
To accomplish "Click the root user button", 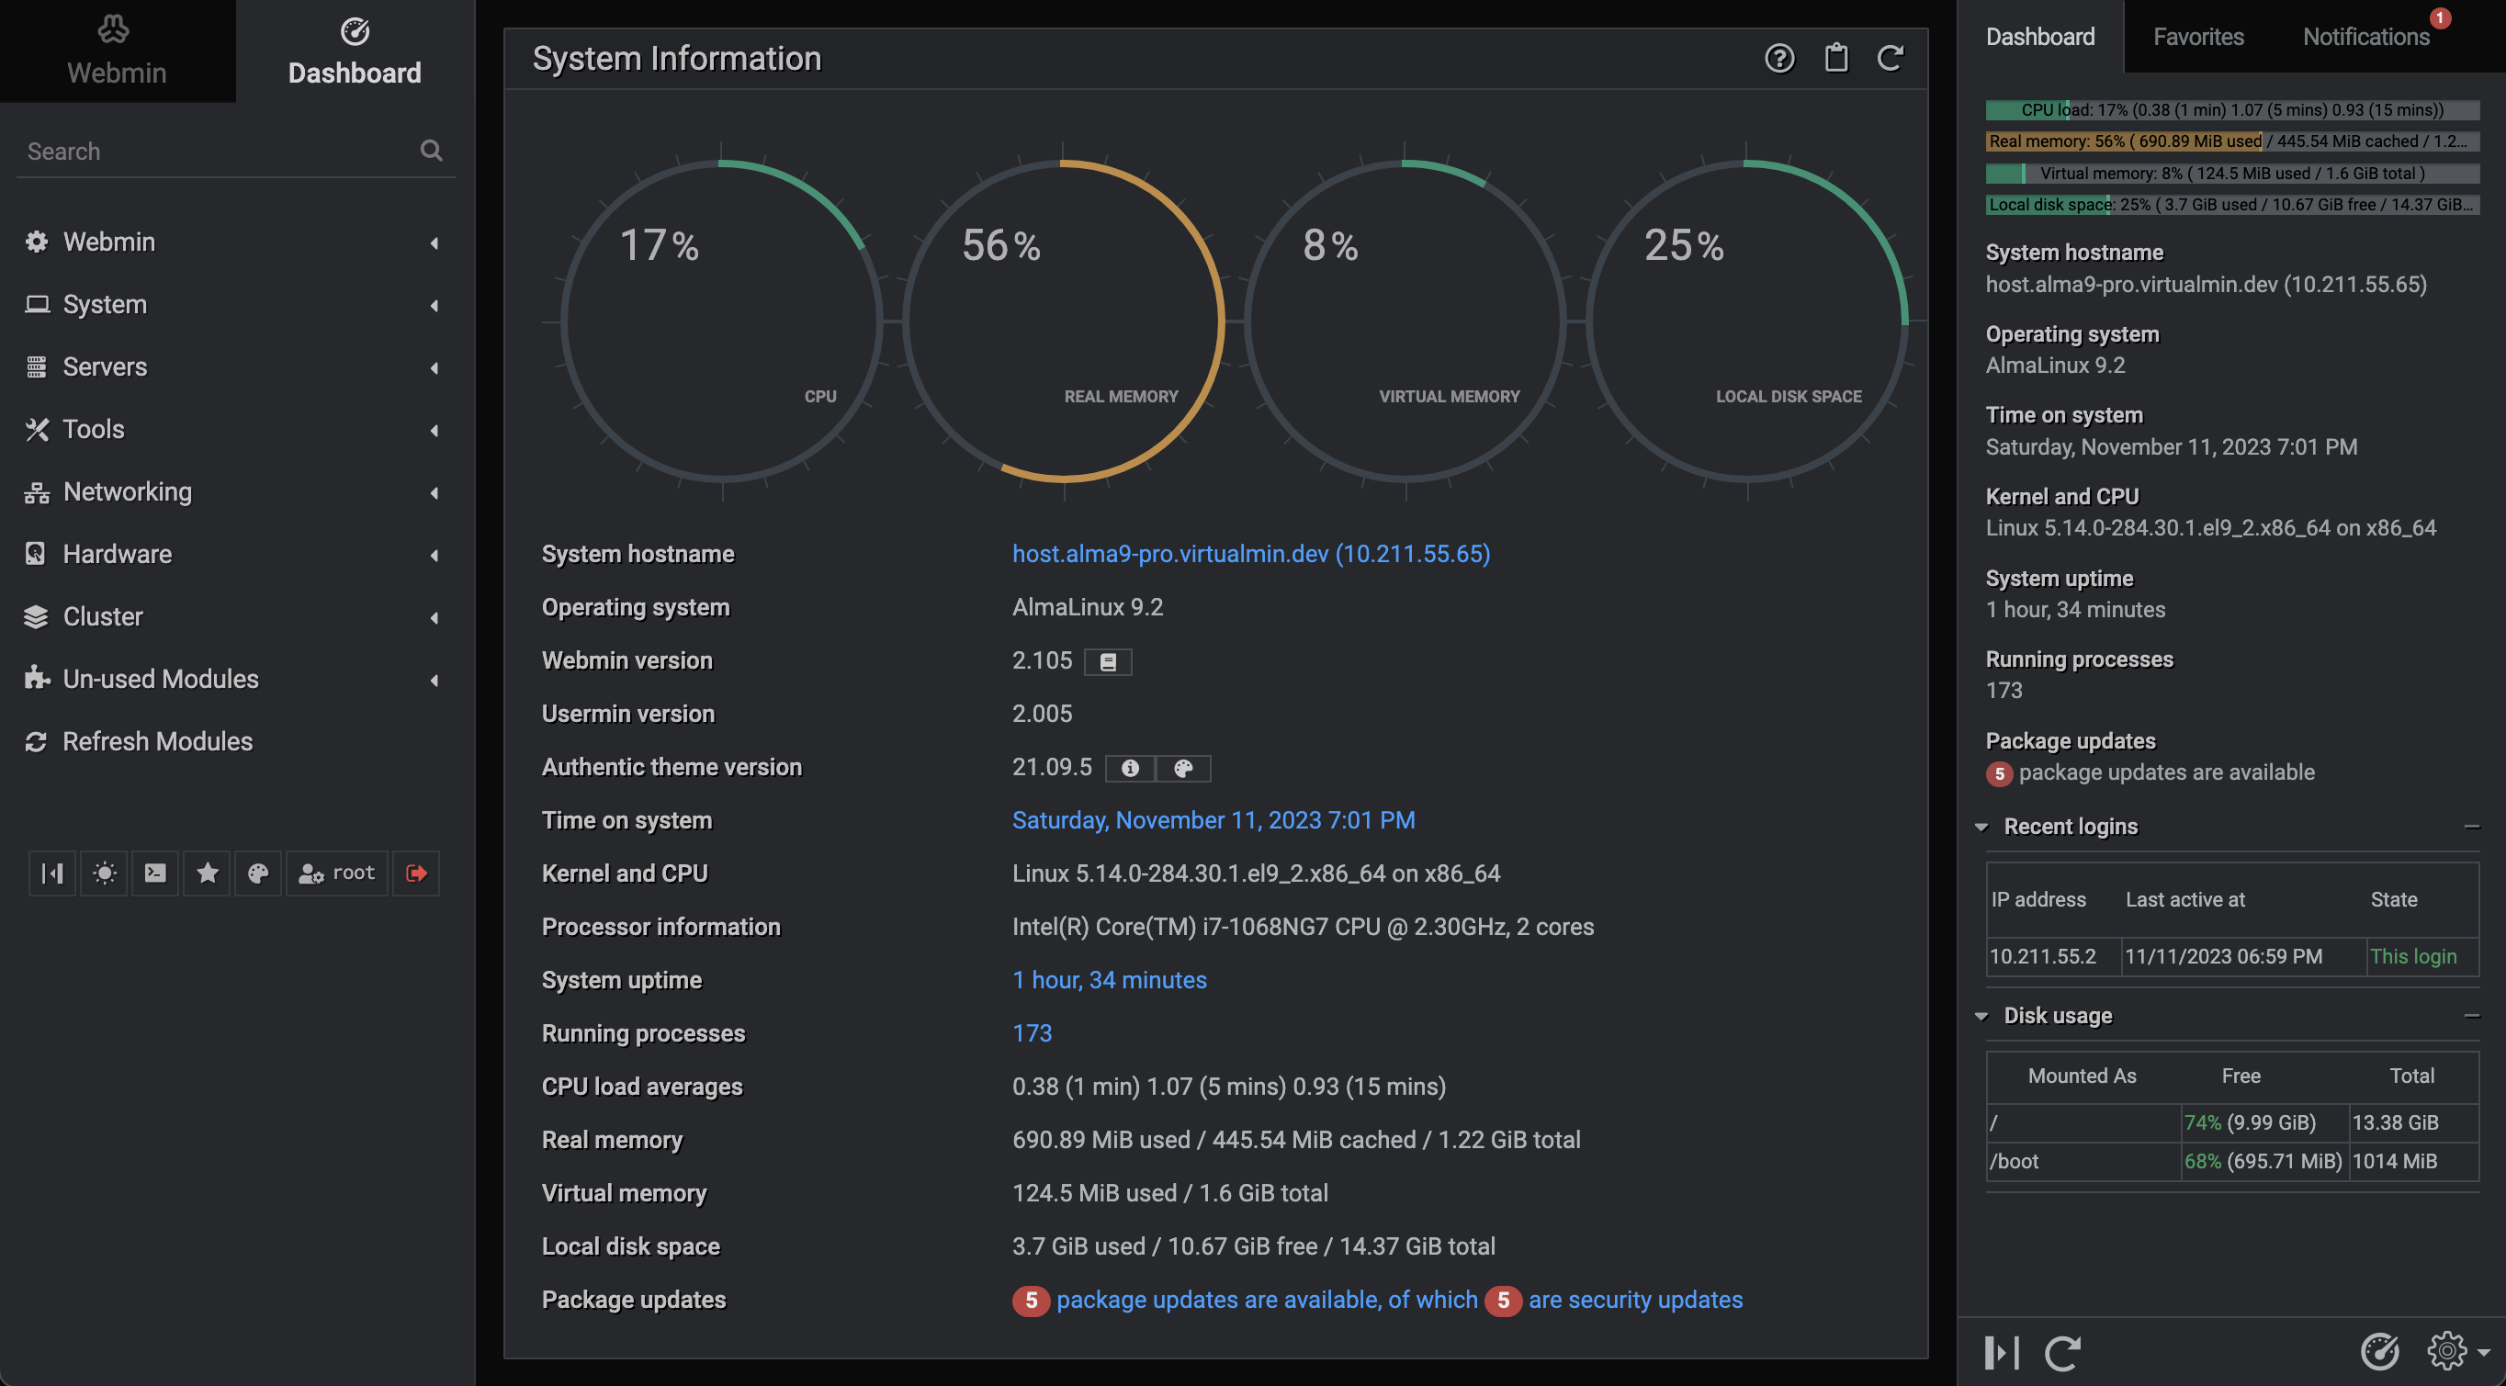I will click(336, 873).
